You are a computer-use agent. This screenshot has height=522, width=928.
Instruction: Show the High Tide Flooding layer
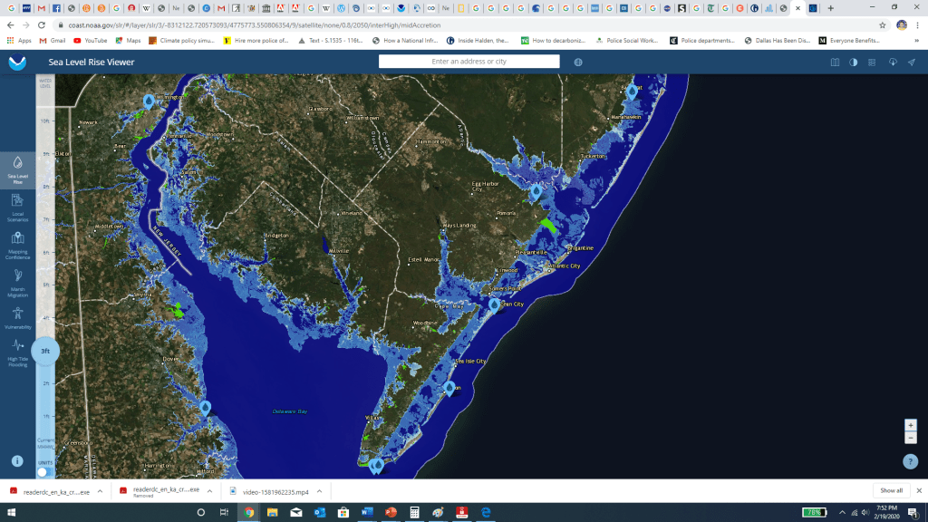pyautogui.click(x=17, y=350)
